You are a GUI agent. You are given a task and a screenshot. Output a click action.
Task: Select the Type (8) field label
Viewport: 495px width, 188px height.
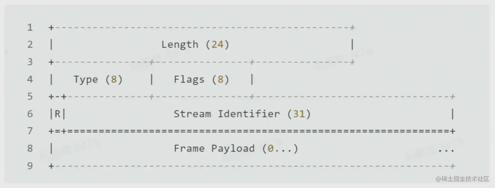click(98, 79)
